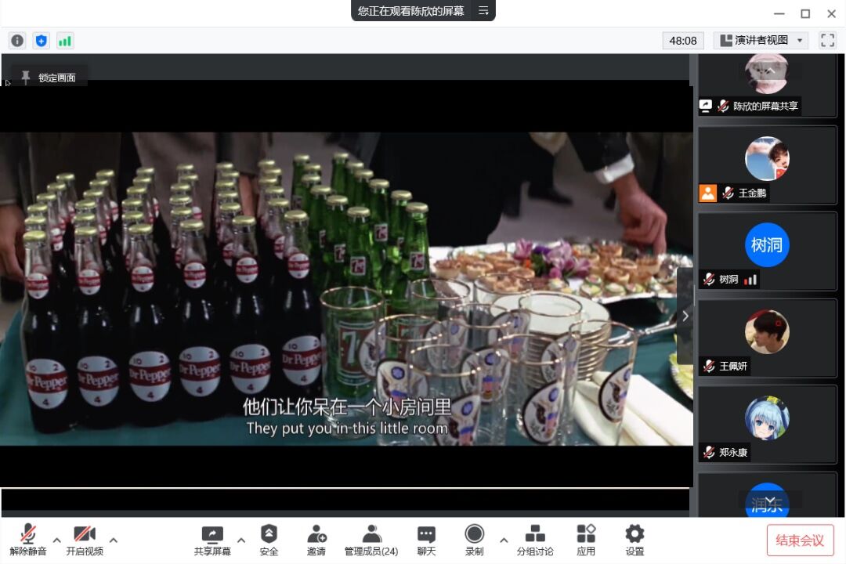
Task: Click the 48:08 meeting timer
Action: [x=682, y=41]
